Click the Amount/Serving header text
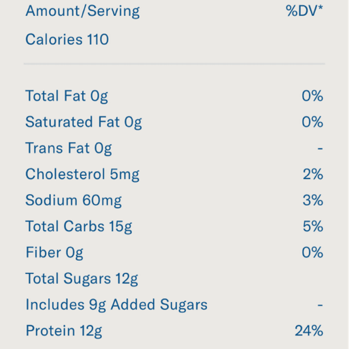 pyautogui.click(x=82, y=11)
